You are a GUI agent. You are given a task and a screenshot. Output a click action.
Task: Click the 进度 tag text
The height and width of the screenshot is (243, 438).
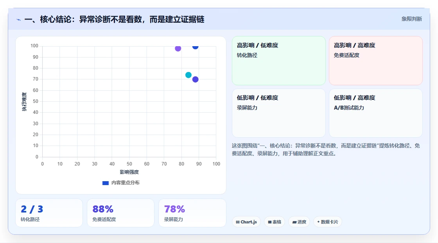(x=302, y=222)
